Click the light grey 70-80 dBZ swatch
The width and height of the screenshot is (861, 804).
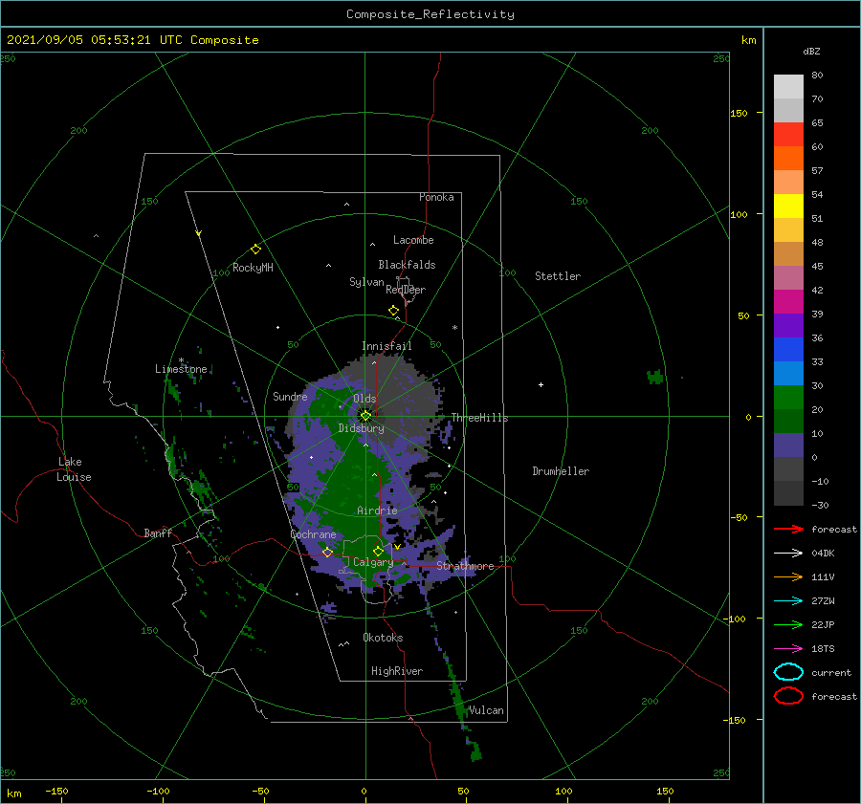click(x=788, y=87)
